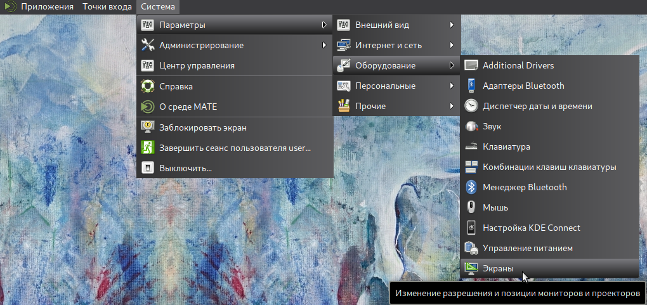Open the Точки входа menu
The width and height of the screenshot is (647, 305).
(x=107, y=6)
